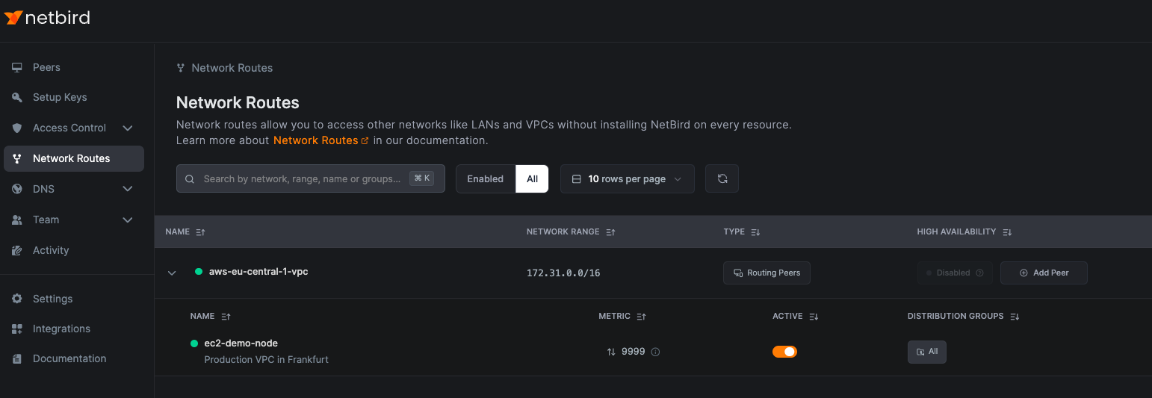This screenshot has height=398, width=1152.
Task: Click the NetBird logo
Action: (x=47, y=18)
